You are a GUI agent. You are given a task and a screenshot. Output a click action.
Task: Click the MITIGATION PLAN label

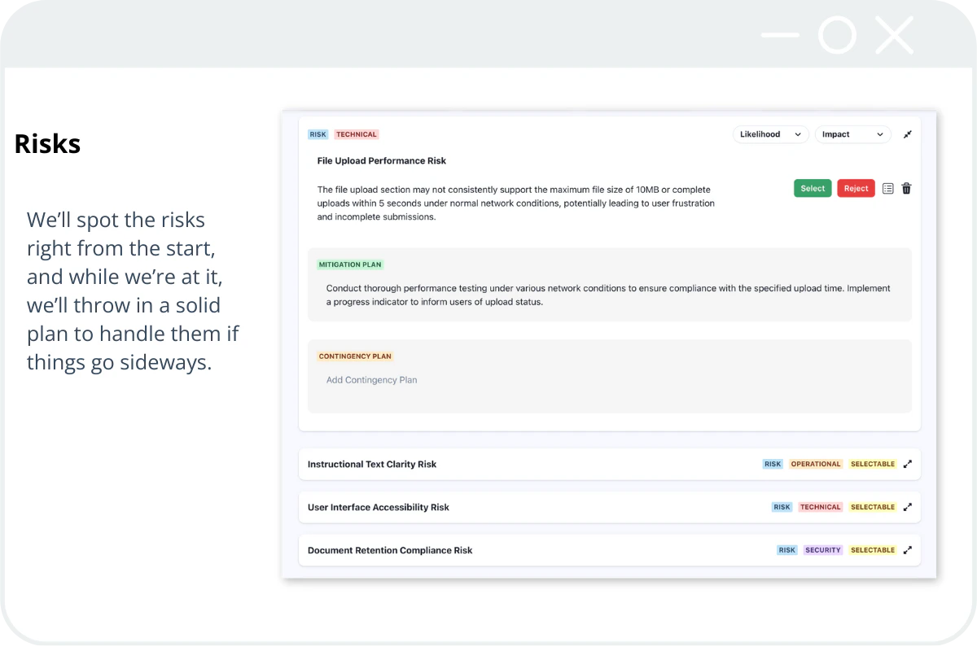pos(350,264)
